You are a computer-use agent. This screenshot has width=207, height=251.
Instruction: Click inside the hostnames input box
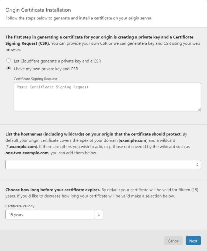coord(100,164)
